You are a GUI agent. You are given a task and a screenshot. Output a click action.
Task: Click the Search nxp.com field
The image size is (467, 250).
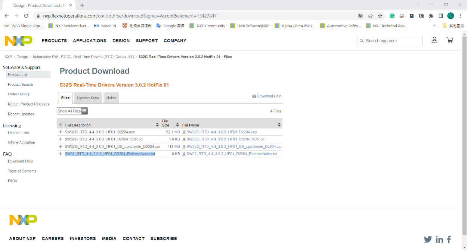pos(390,41)
